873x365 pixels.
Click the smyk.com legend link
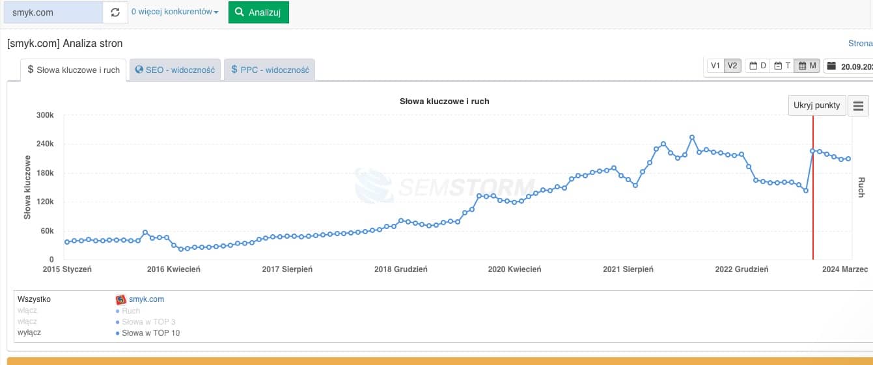click(146, 299)
